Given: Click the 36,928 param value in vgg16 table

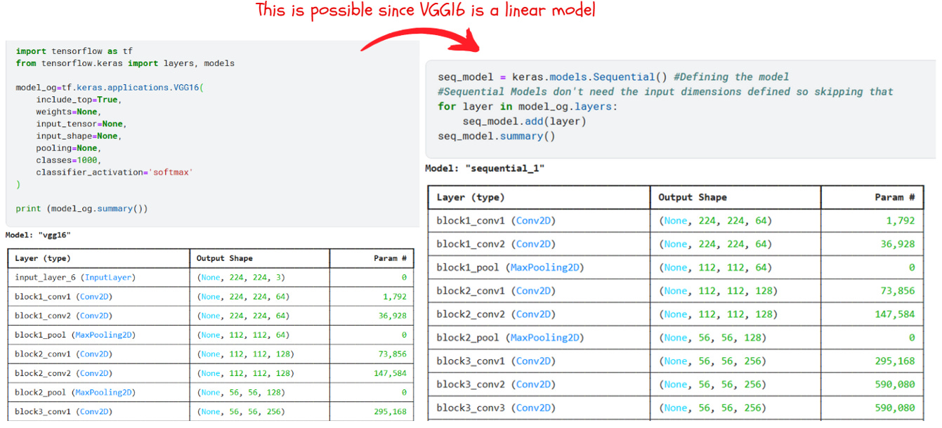Looking at the screenshot, I should click(x=391, y=316).
